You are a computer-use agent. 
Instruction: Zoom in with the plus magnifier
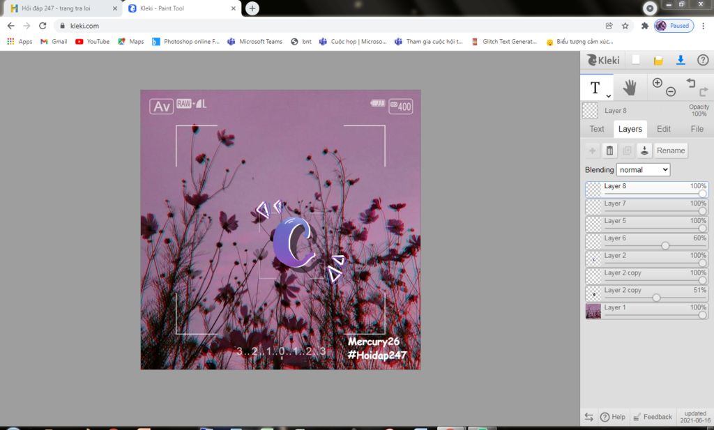pos(657,83)
